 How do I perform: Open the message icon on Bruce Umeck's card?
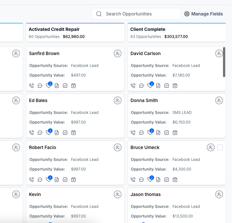point(141,180)
